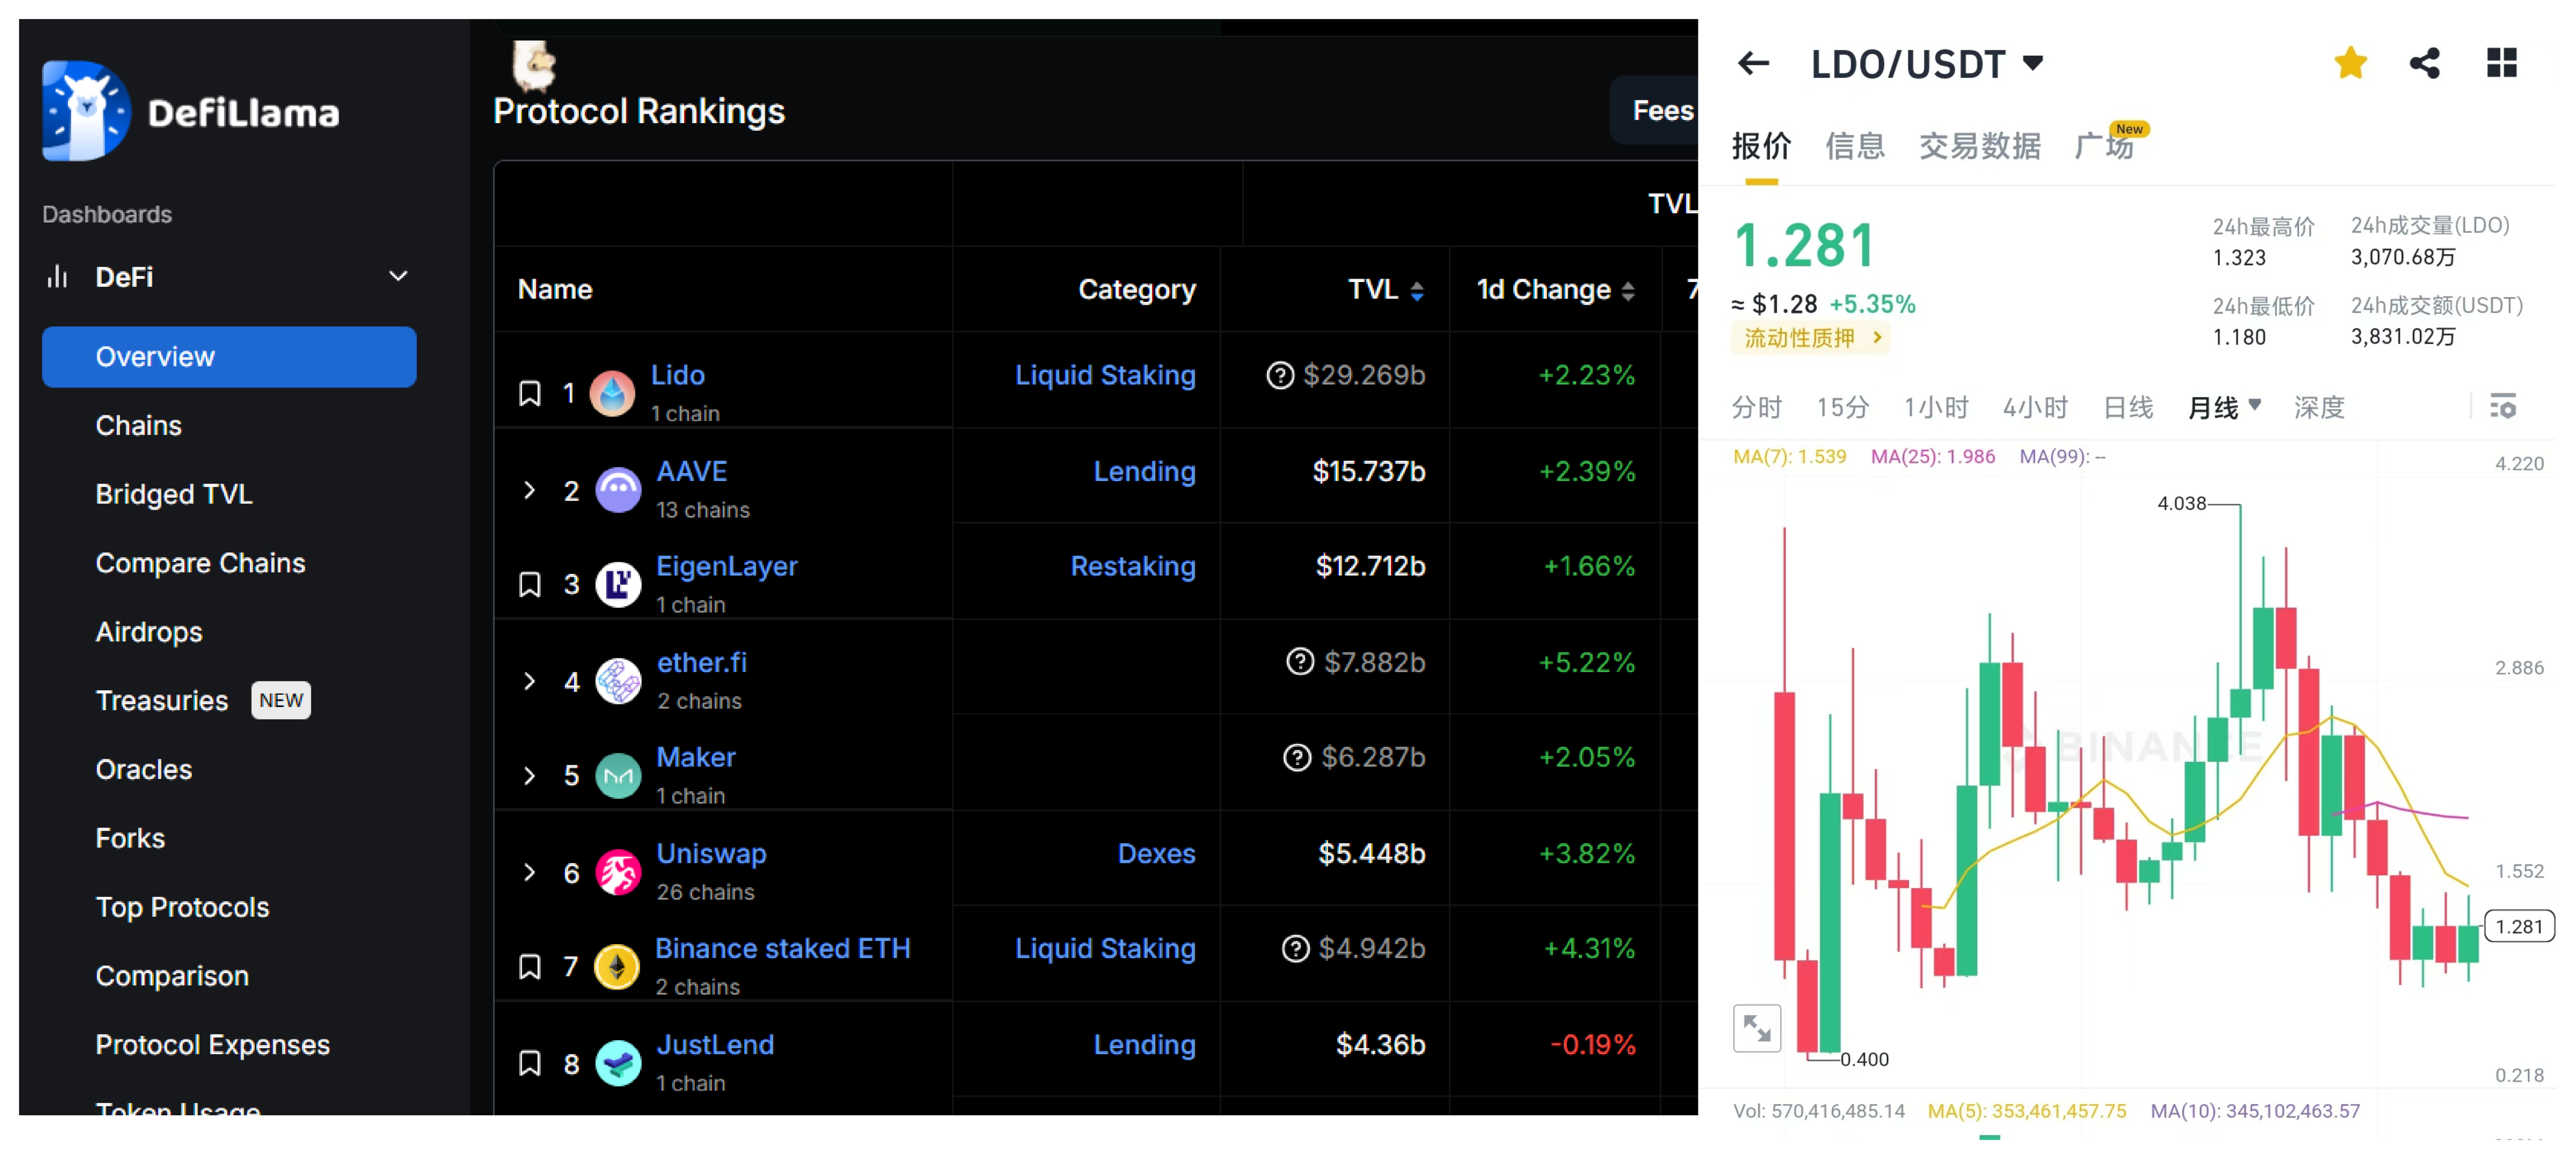
Task: Toggle the favorite star for LDO/USDT
Action: point(2350,63)
